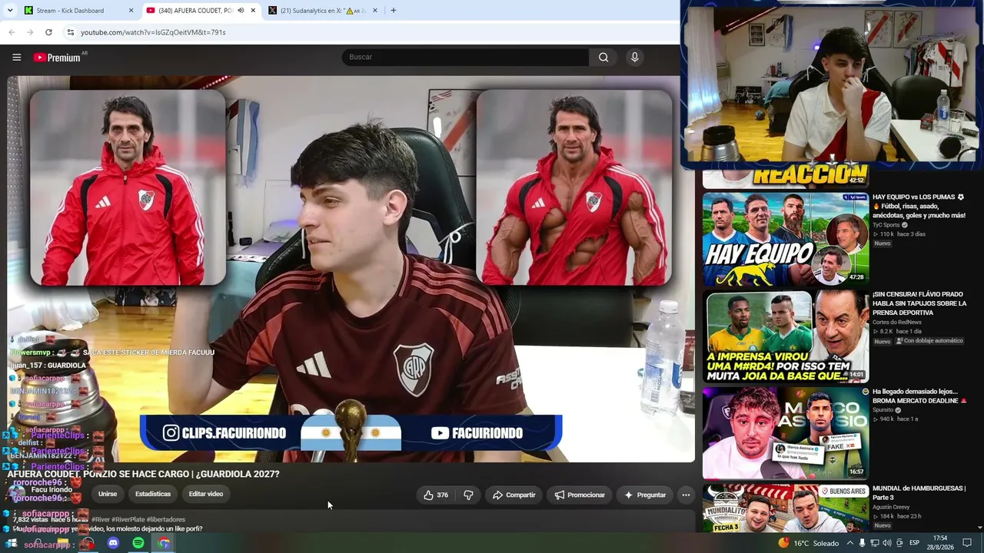Switch to the Sudanalytics en X tab

(x=323, y=11)
